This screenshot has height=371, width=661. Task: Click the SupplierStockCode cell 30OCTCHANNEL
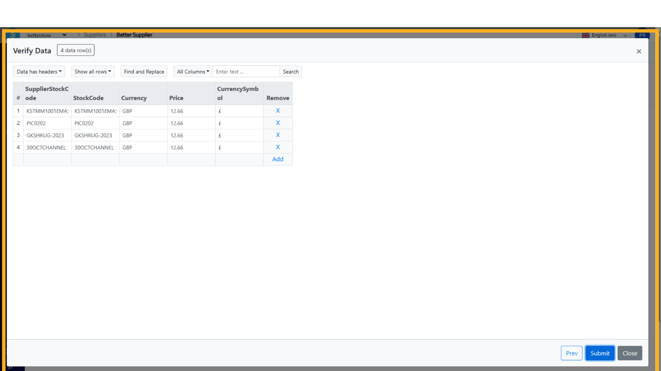47,148
